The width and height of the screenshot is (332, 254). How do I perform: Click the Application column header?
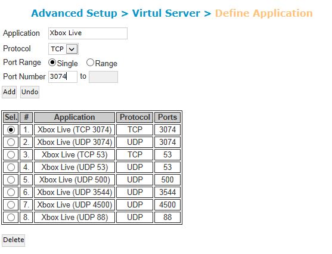pos(75,117)
